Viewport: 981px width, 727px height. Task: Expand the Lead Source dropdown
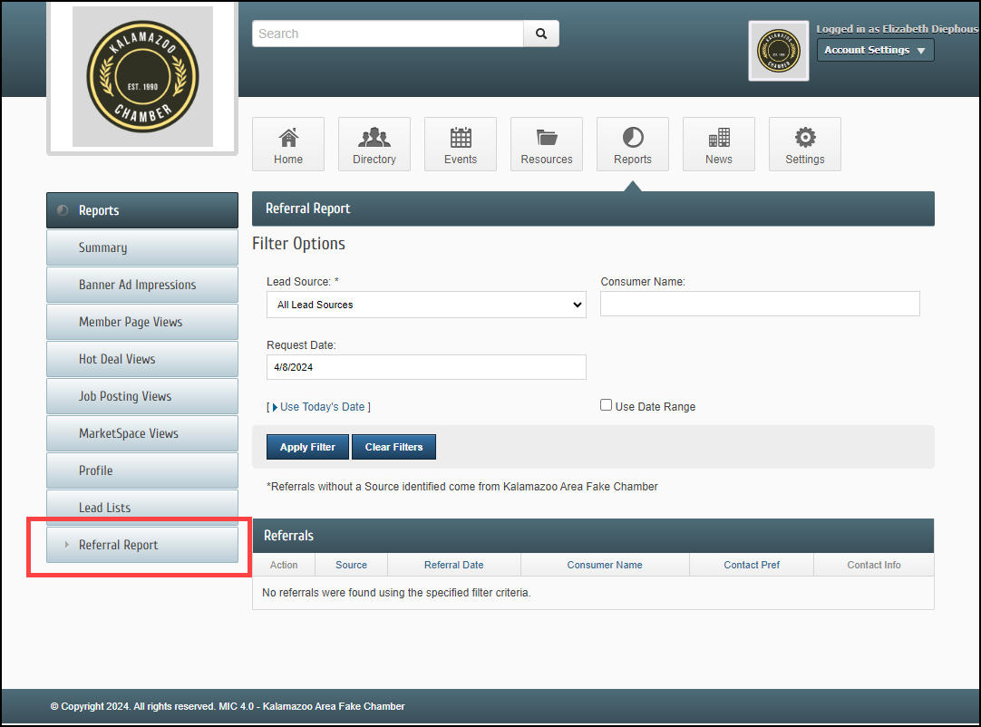tap(426, 305)
